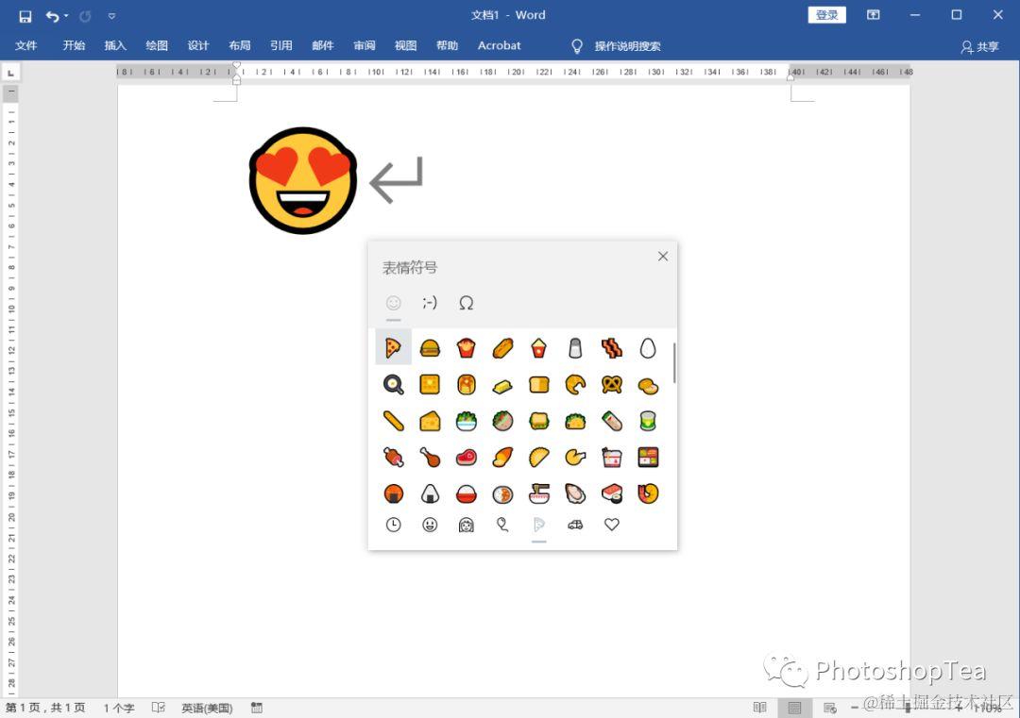This screenshot has height=718, width=1020.
Task: Switch to people emoji category
Action: [x=466, y=525]
